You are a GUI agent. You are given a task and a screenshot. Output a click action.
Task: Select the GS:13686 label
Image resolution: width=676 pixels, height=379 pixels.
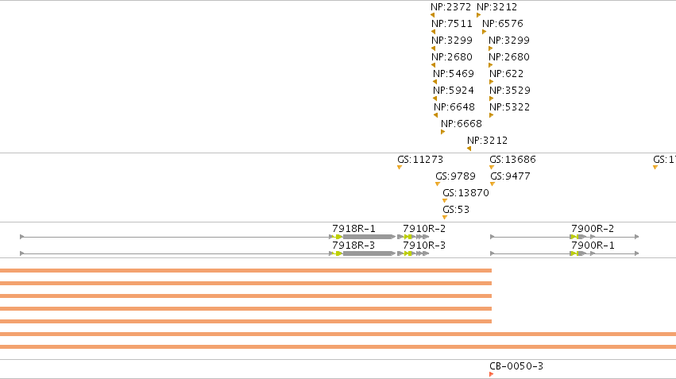point(512,160)
